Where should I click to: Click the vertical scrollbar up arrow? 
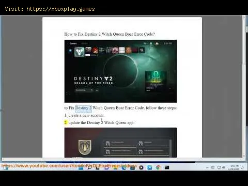[244, 17]
